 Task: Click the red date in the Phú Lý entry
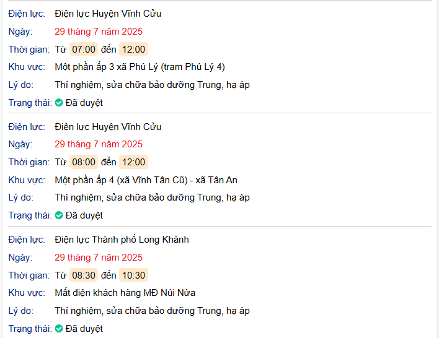click(99, 32)
